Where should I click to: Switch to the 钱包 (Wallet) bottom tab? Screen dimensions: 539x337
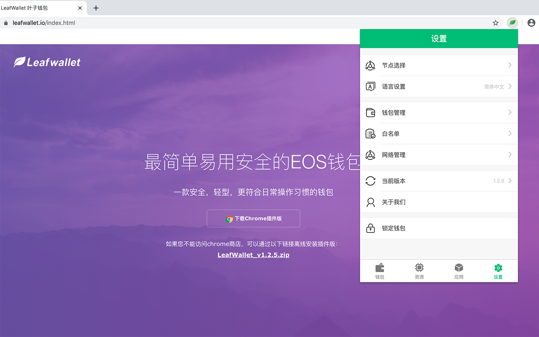tap(380, 271)
